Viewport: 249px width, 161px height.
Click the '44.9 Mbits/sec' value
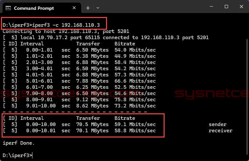135,56
